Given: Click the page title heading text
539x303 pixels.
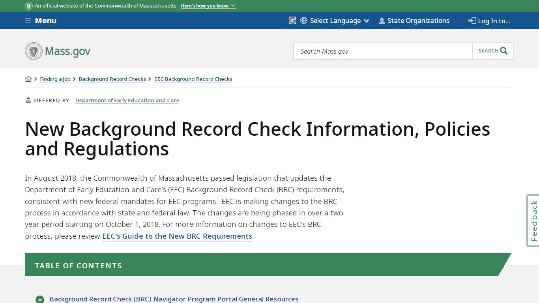Looking at the screenshot, I should [257, 139].
